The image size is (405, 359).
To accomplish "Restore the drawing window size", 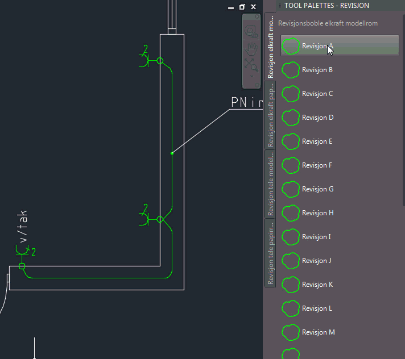I will pyautogui.click(x=242, y=7).
